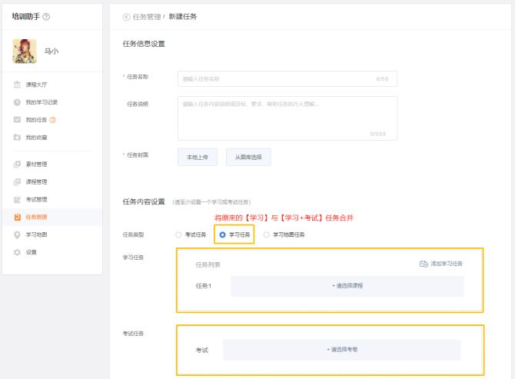The image size is (515, 379).
Task: Click the 我的收藏 folder icon
Action: [x=17, y=137]
